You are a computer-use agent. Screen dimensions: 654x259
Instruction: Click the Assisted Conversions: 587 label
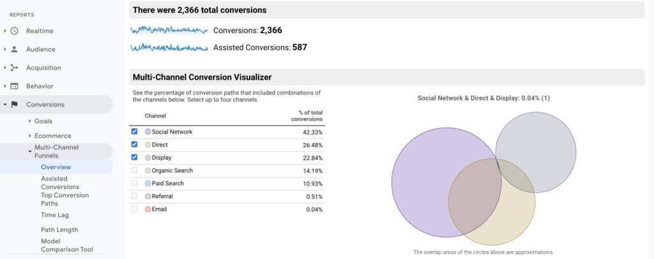261,47
